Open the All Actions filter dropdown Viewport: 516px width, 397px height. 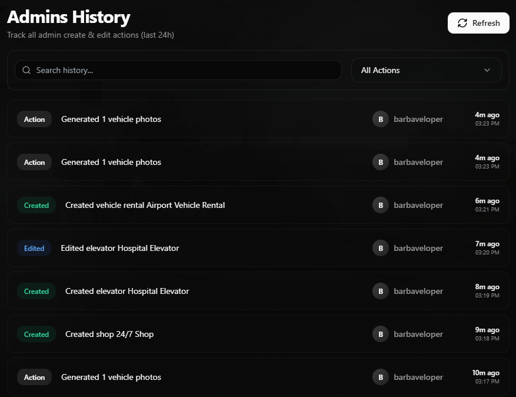pos(426,70)
